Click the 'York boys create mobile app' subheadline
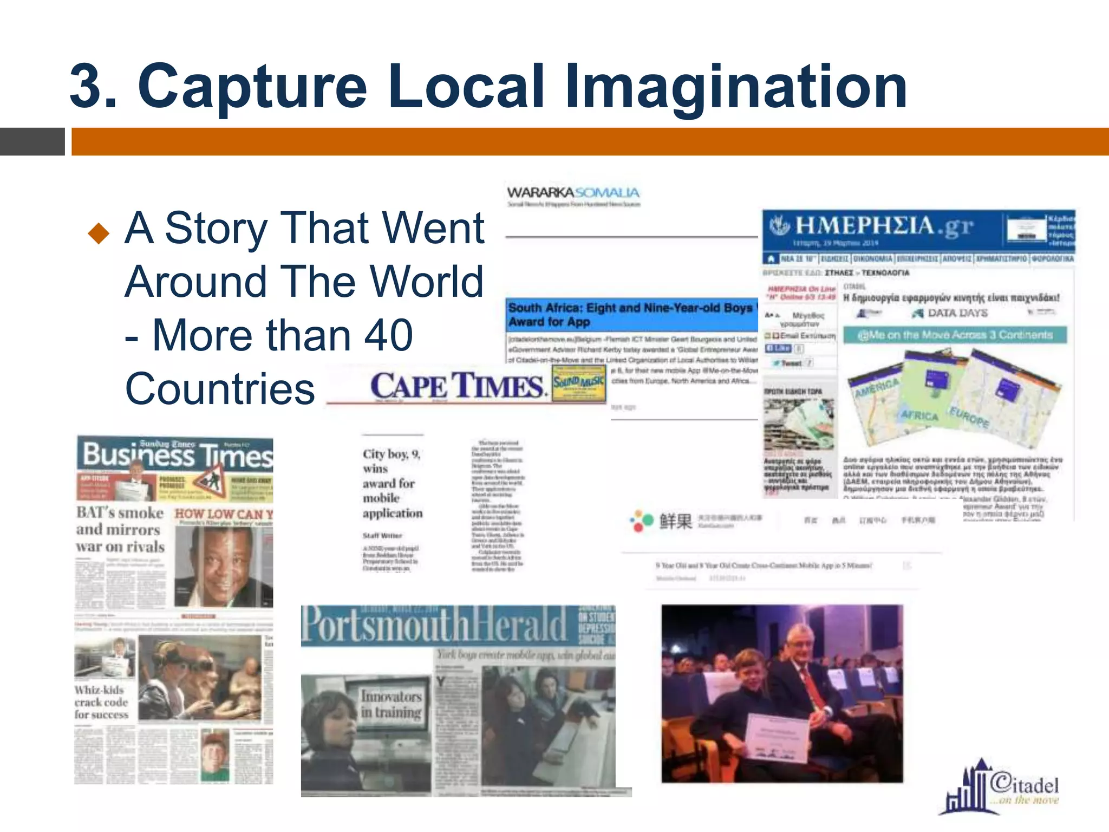Viewport: 1109px width, 832px height. (526, 655)
